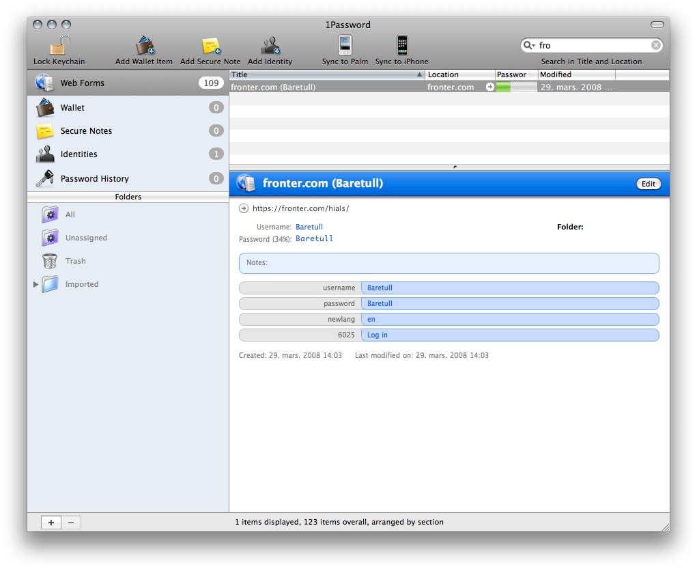Image resolution: width=697 pixels, height=569 pixels.
Task: Click the Trash can icon
Action: (x=50, y=261)
